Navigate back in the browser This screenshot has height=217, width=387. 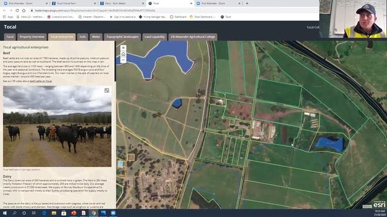[4, 10]
